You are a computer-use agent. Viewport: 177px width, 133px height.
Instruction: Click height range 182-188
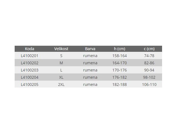coord(119,85)
